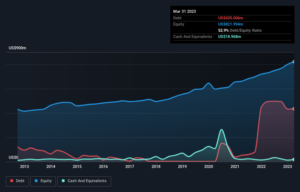Click the US$0 y-axis label
Viewport: 300px width, 192px height.
(x=14, y=157)
